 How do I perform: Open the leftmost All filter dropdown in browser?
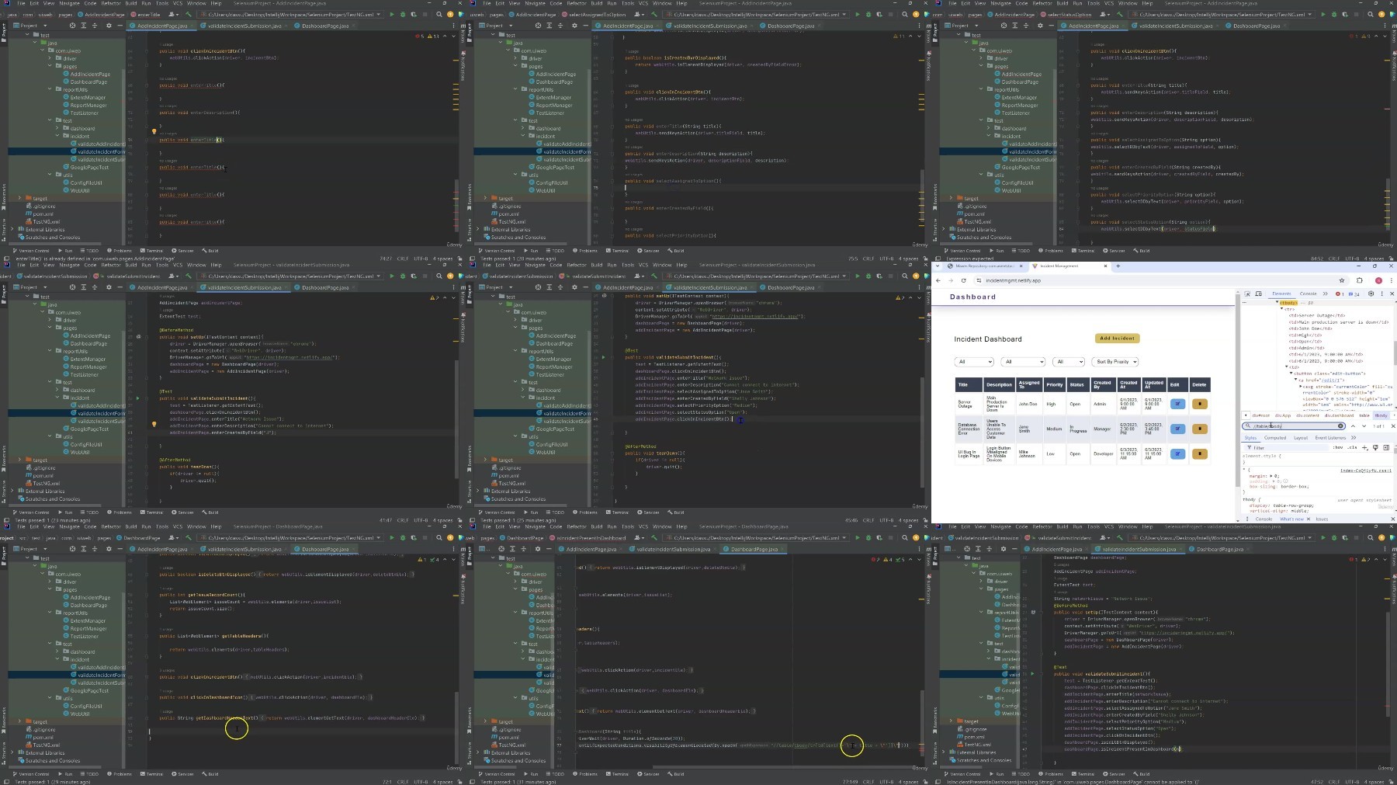pyautogui.click(x=974, y=362)
